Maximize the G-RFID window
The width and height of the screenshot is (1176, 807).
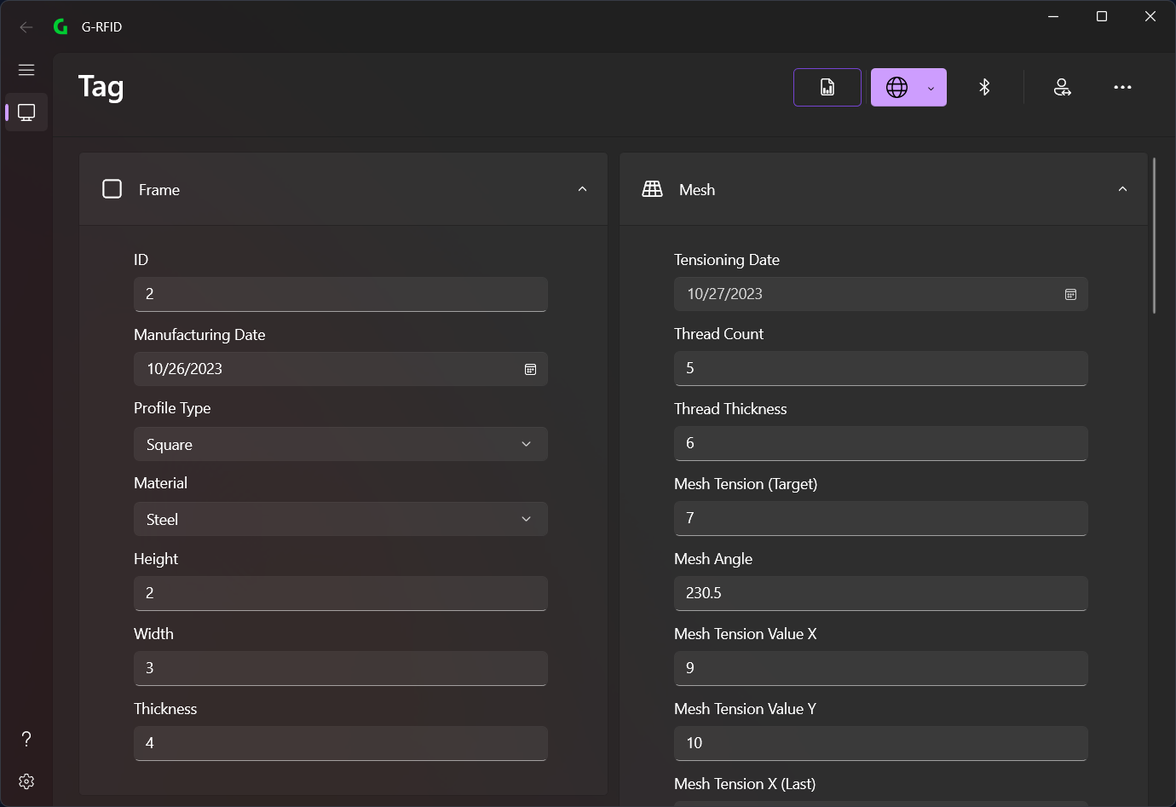1102,16
